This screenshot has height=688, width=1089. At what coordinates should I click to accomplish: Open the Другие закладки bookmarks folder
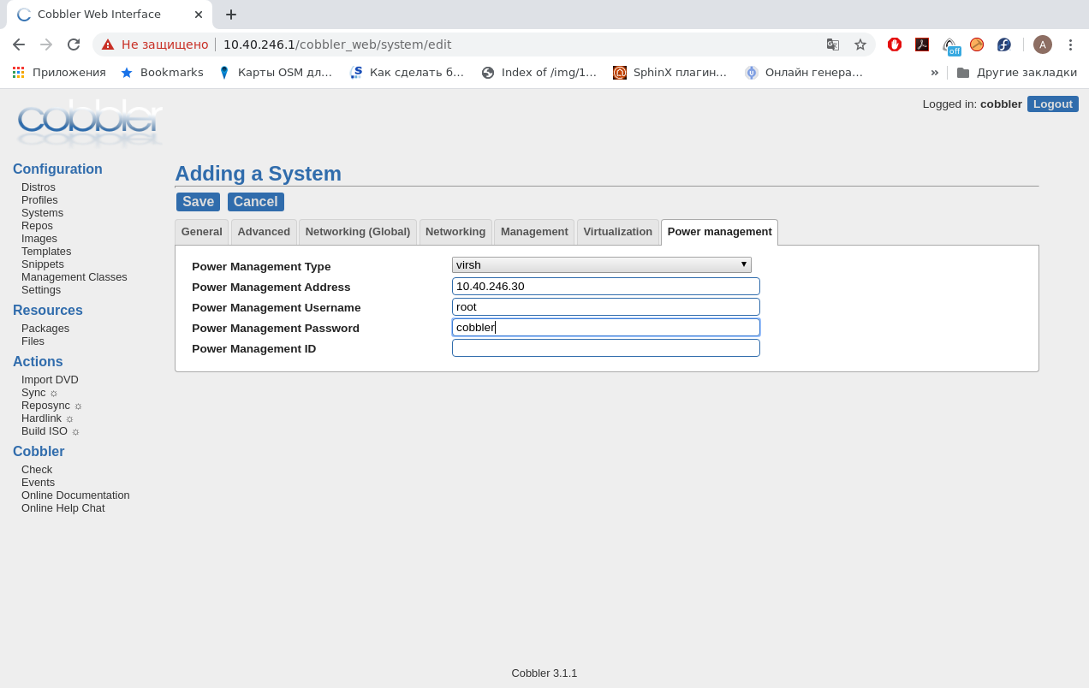[x=1017, y=73]
